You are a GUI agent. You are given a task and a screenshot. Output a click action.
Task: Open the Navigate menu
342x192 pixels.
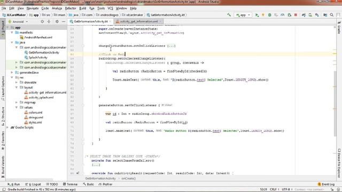(x=33, y=9)
